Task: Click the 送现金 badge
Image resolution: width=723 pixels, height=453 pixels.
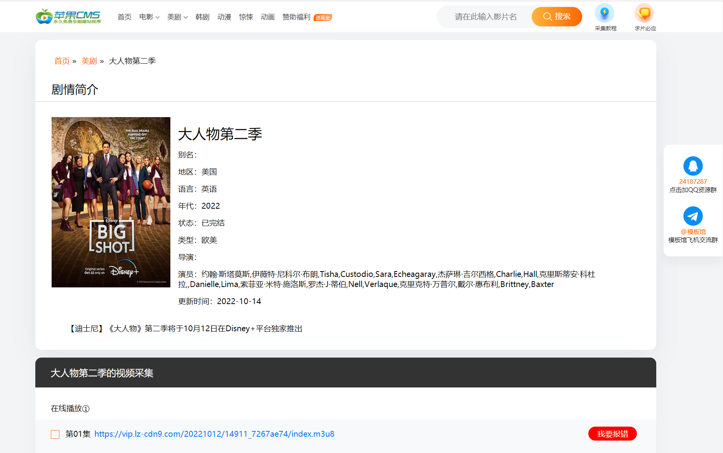Action: [323, 17]
